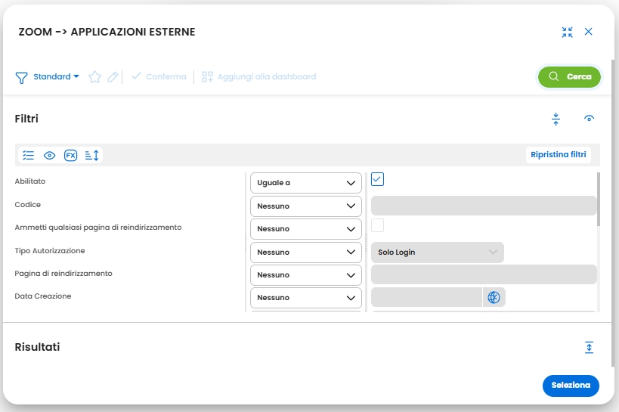The image size is (619, 412).
Task: Uncheck the Abilitato checkbox
Action: pyautogui.click(x=378, y=179)
